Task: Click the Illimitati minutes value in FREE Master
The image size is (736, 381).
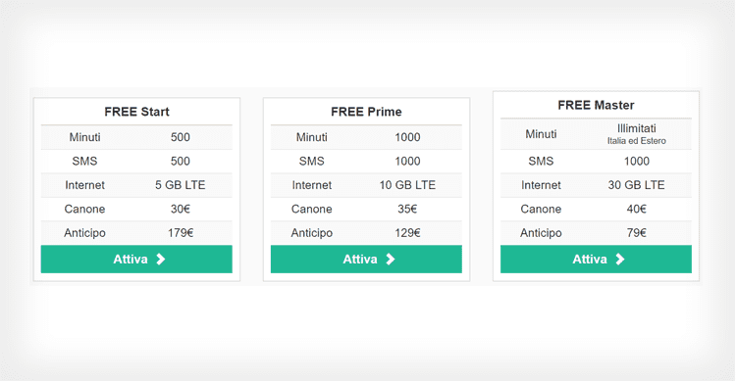Action: tap(637, 128)
